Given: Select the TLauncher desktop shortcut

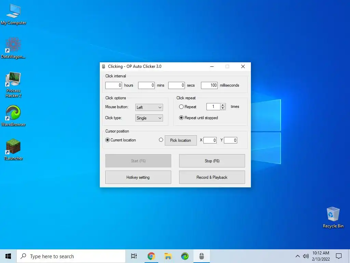Looking at the screenshot, I should [13, 149].
